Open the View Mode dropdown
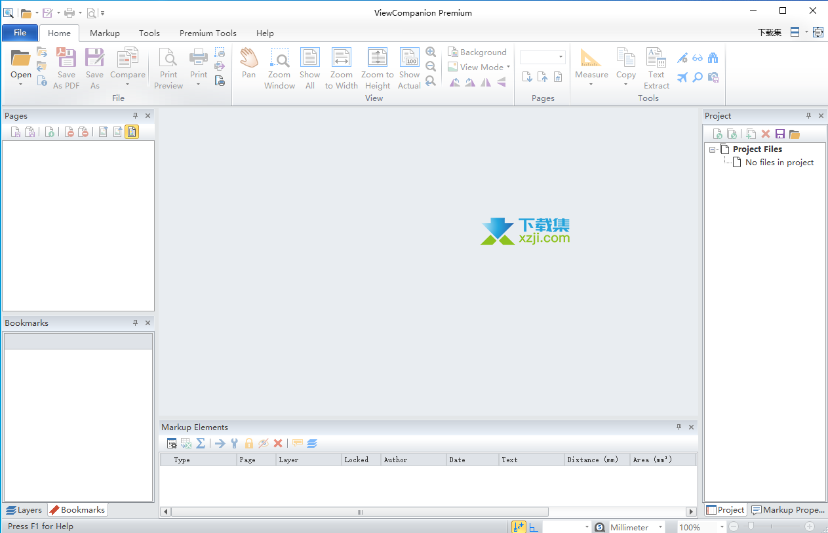This screenshot has height=533, width=828. pyautogui.click(x=479, y=67)
